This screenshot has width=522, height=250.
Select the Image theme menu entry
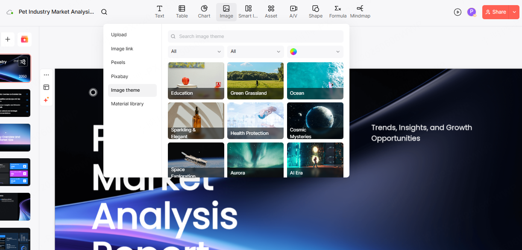125,90
